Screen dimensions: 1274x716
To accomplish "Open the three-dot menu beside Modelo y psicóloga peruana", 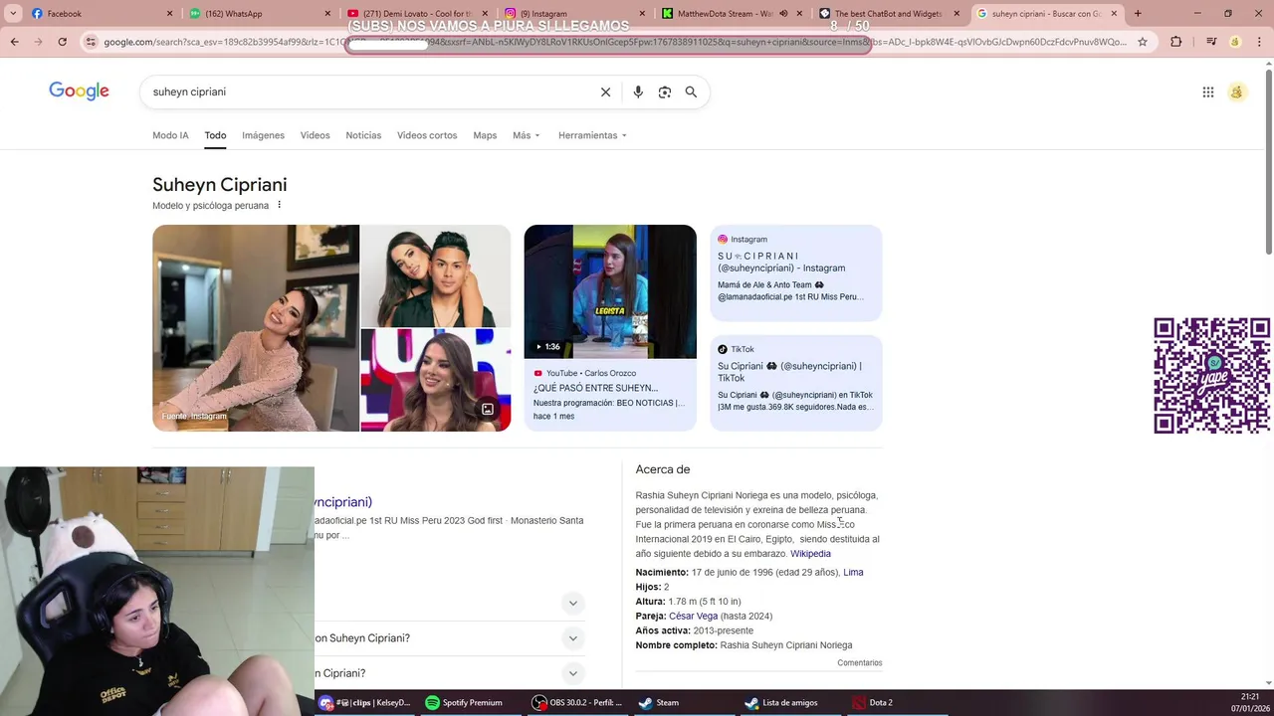I will coord(279,205).
